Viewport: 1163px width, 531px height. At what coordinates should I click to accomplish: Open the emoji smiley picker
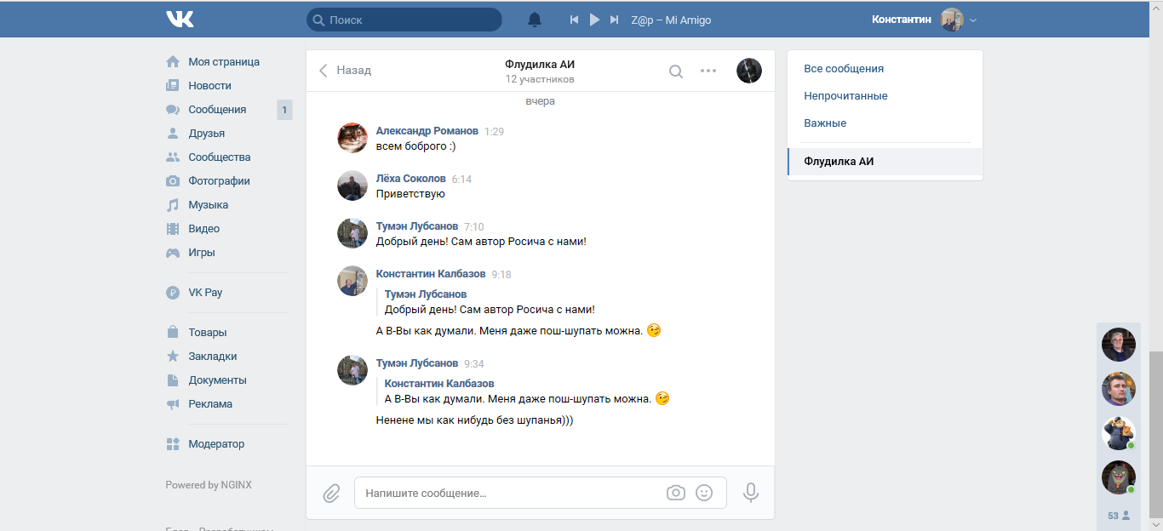pos(704,493)
